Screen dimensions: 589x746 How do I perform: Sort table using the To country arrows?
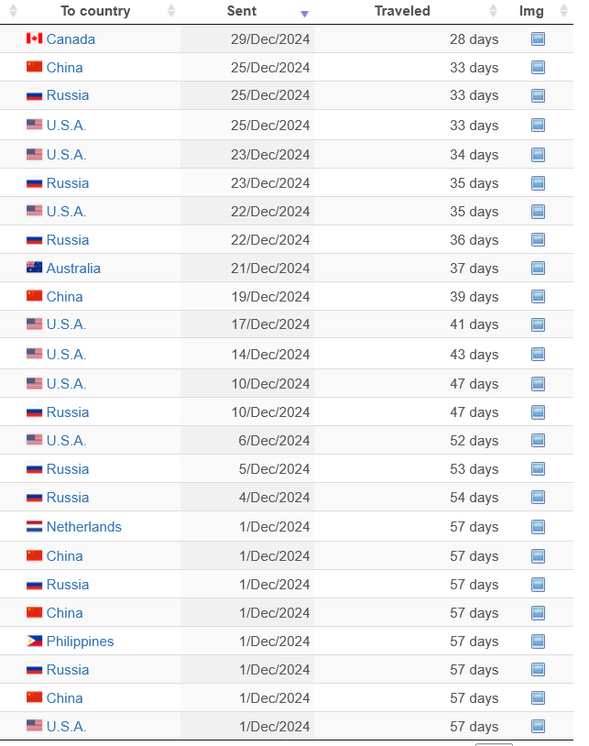coord(171,12)
